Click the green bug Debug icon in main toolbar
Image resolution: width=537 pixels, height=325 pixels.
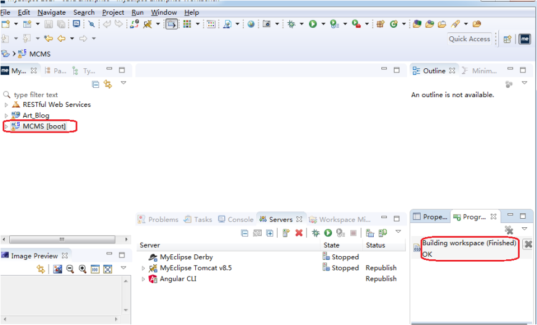[x=291, y=24]
